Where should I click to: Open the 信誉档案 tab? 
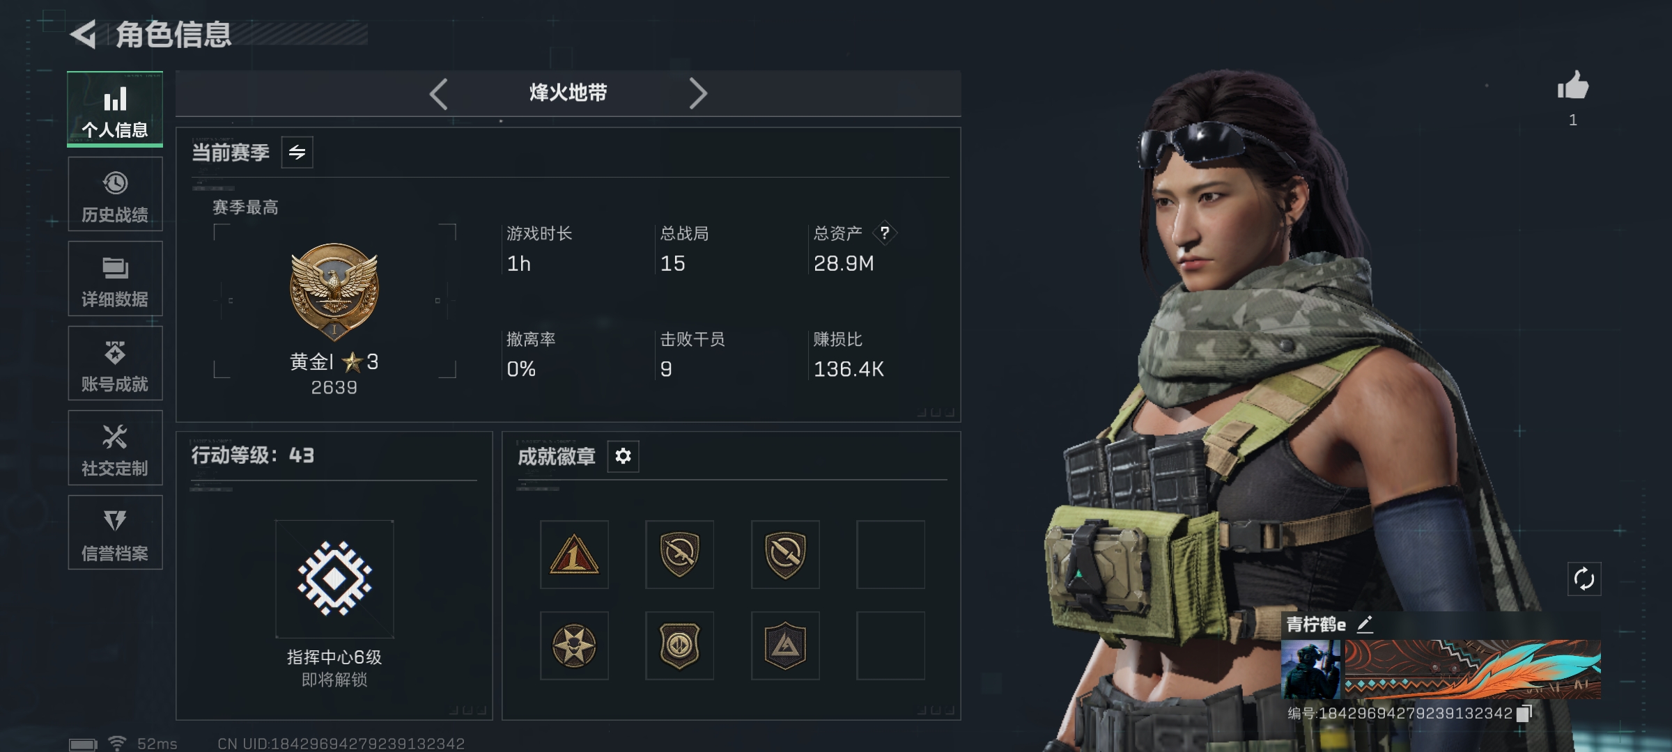[x=115, y=533]
